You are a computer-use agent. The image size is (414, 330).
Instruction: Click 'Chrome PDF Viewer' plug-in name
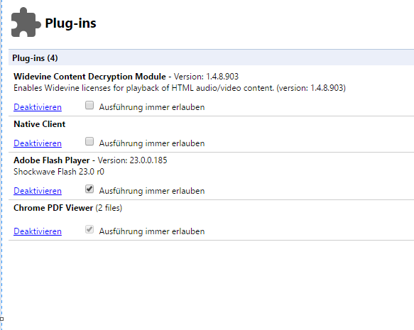[53, 208]
